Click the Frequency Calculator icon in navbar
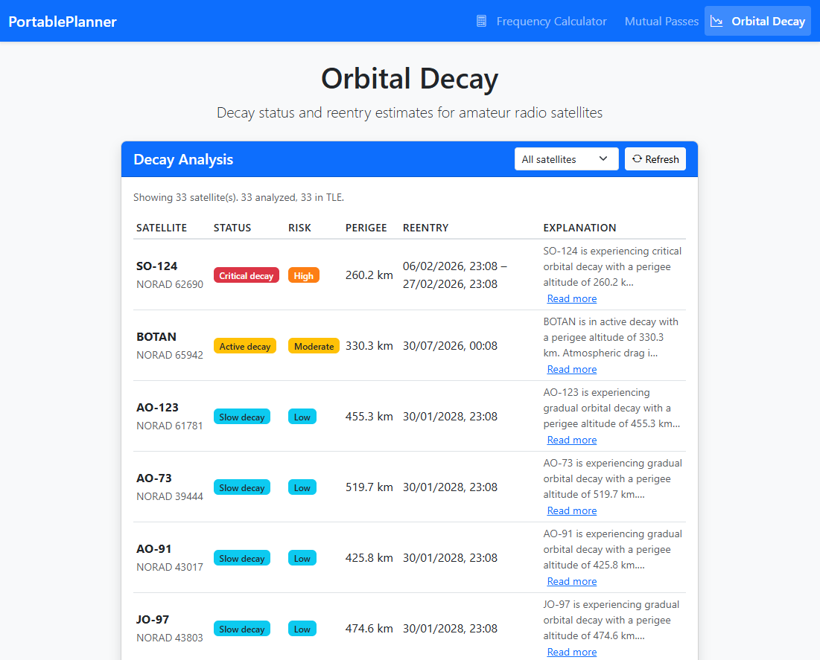Viewport: 820px width, 660px height. coord(481,21)
